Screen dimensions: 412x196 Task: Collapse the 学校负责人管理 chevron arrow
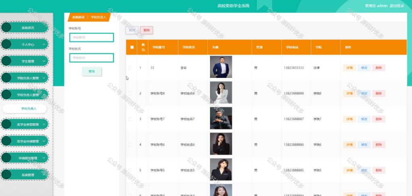[43, 95]
